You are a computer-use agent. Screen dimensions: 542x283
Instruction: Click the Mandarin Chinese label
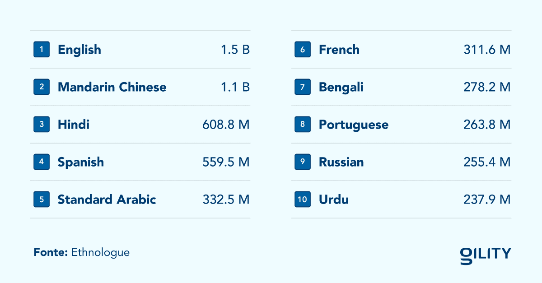point(112,87)
